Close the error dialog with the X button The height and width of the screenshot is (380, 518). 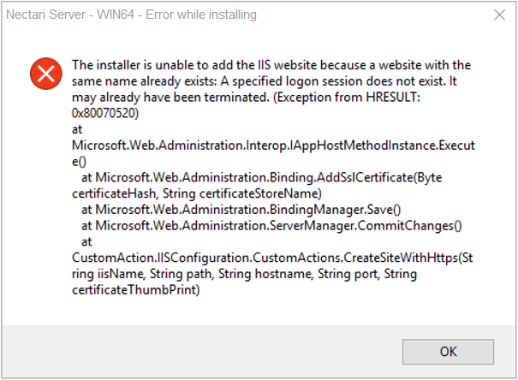tap(499, 15)
